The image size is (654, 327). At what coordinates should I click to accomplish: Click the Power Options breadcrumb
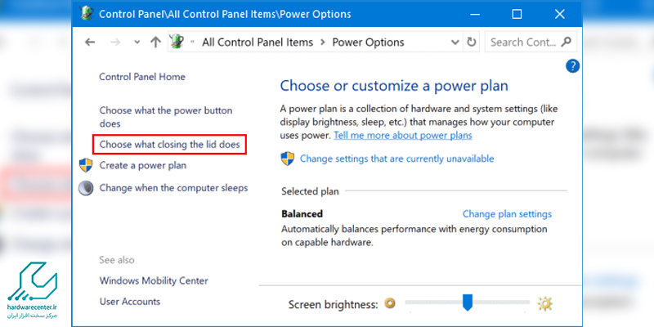(x=368, y=42)
